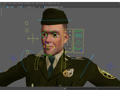Select the topmost yellow circle control
This screenshot has height=90, width=120.
click(27, 23)
